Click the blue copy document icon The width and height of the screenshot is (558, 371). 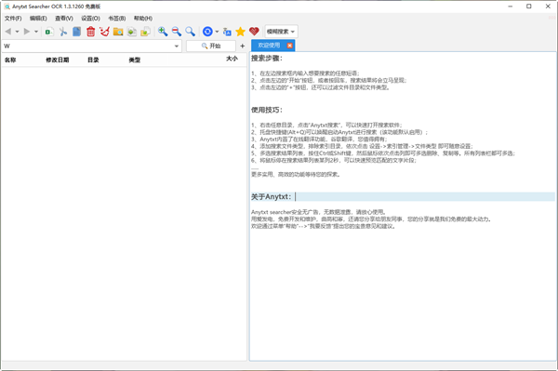pos(77,32)
